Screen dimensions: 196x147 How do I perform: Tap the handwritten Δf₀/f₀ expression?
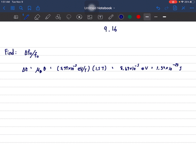pyautogui.click(x=31, y=54)
